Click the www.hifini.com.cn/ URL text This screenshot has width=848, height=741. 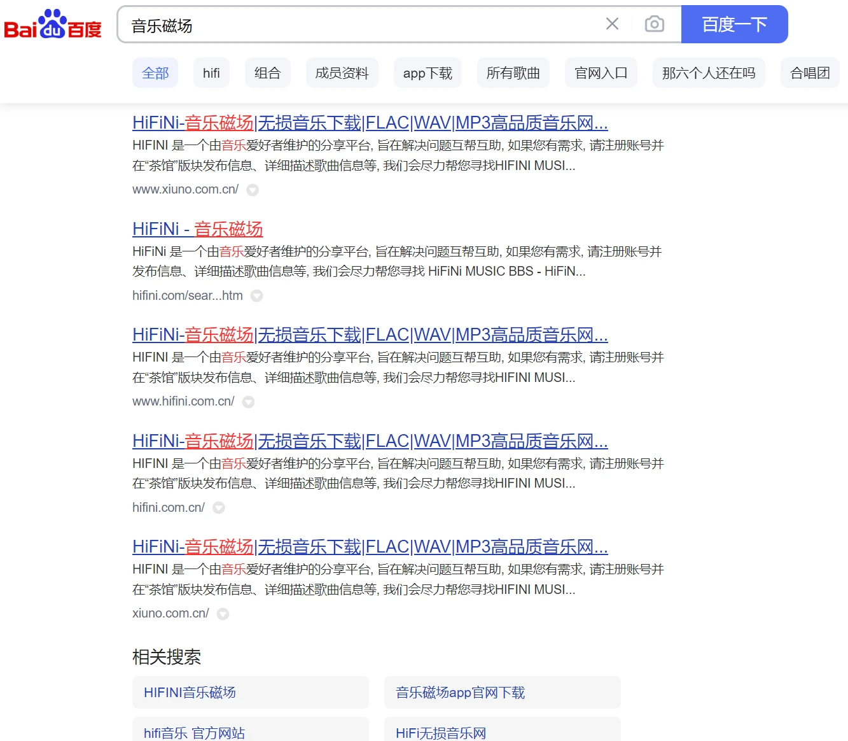pos(183,401)
